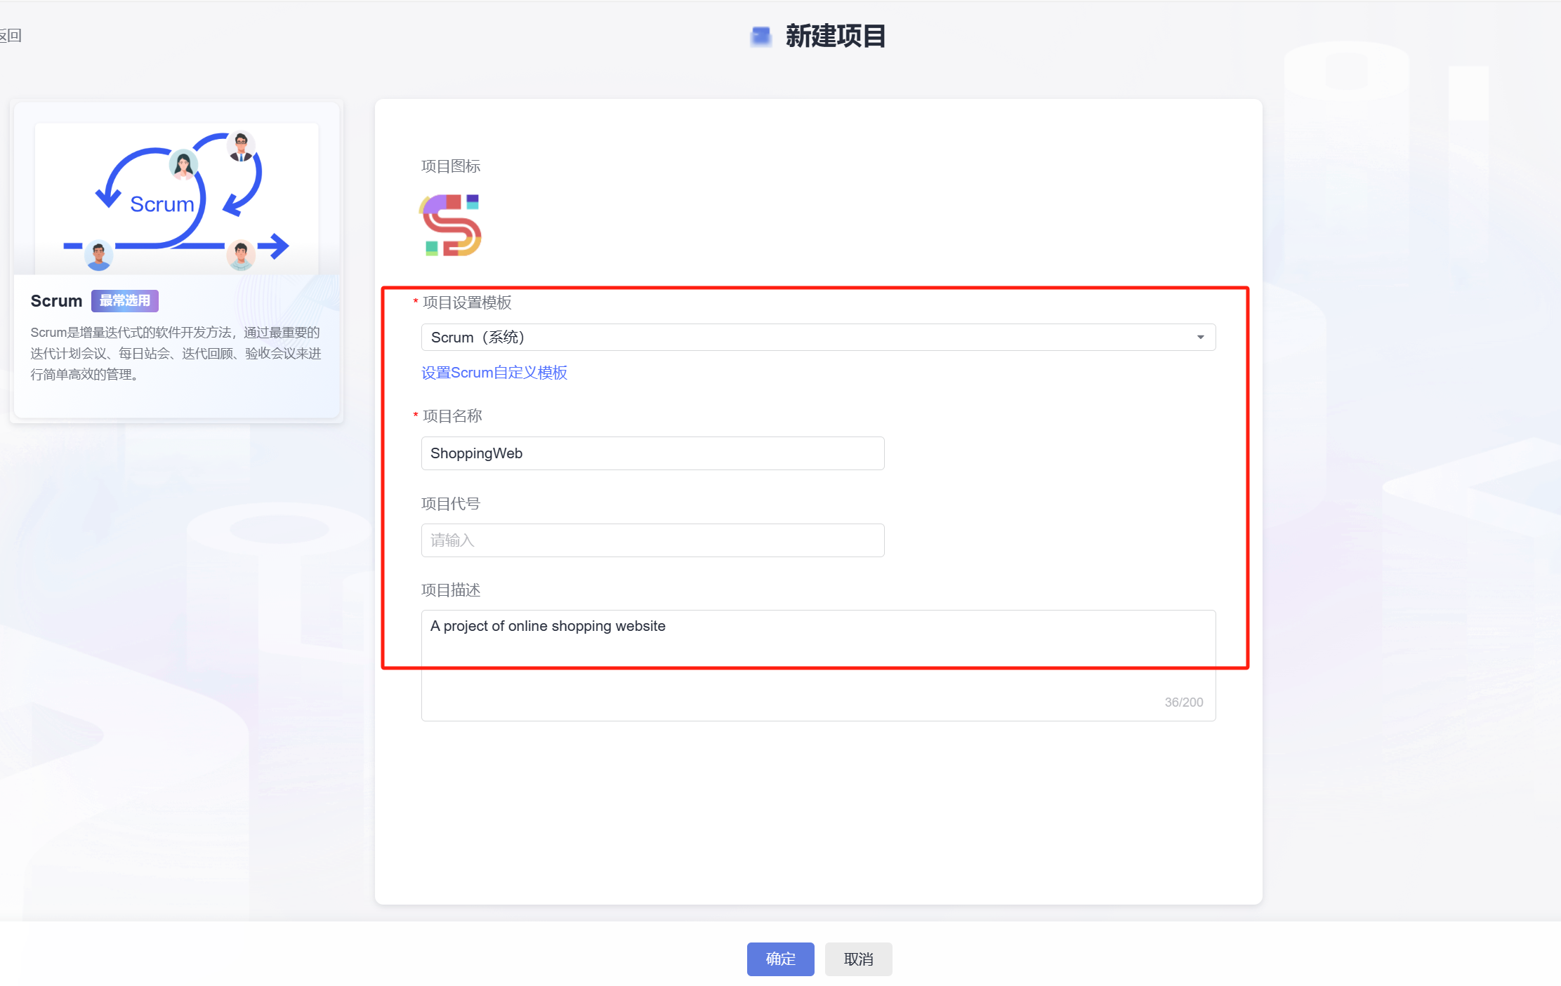Open 设置Scrum自定义模板 link
Viewport: 1561px width, 986px height.
494,373
